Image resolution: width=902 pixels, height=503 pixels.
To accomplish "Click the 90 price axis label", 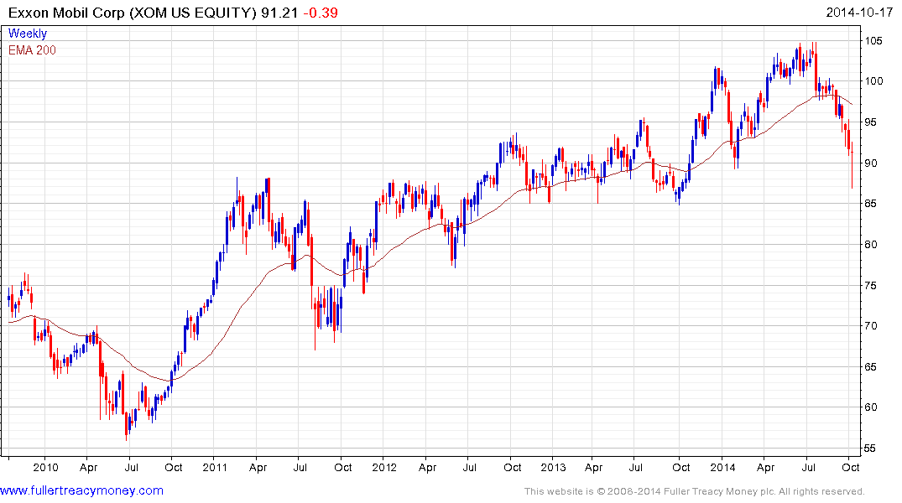I will click(871, 163).
